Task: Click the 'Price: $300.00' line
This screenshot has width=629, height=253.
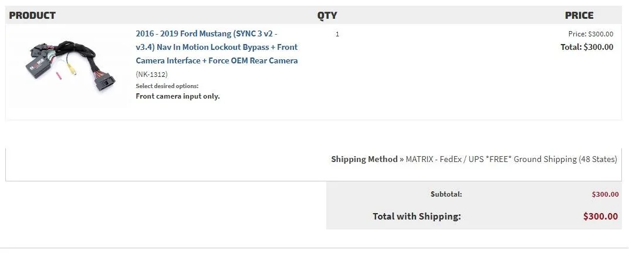Action: point(590,34)
